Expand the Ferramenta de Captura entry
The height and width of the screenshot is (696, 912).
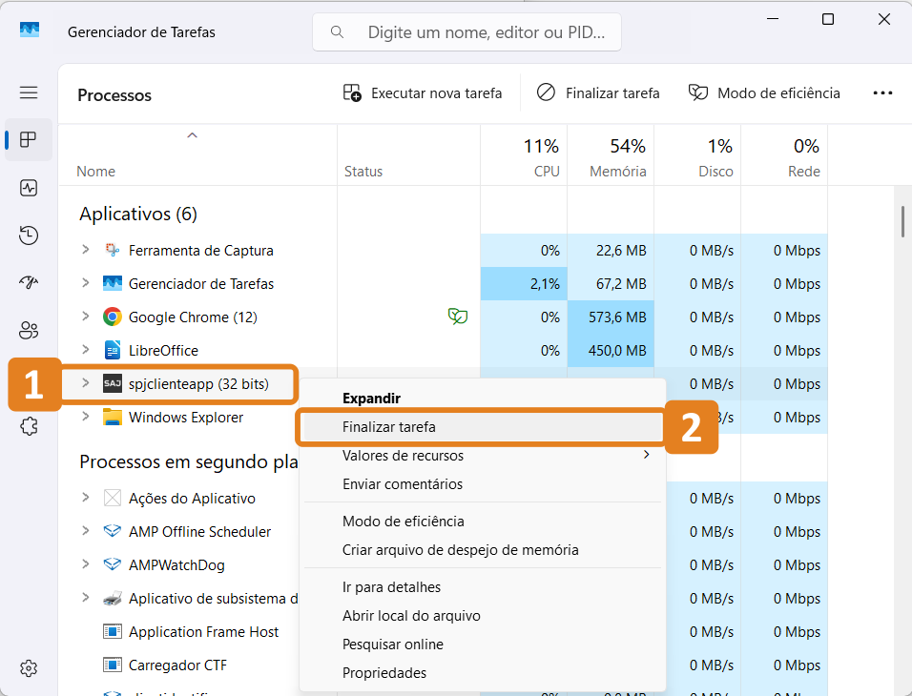pyautogui.click(x=85, y=250)
